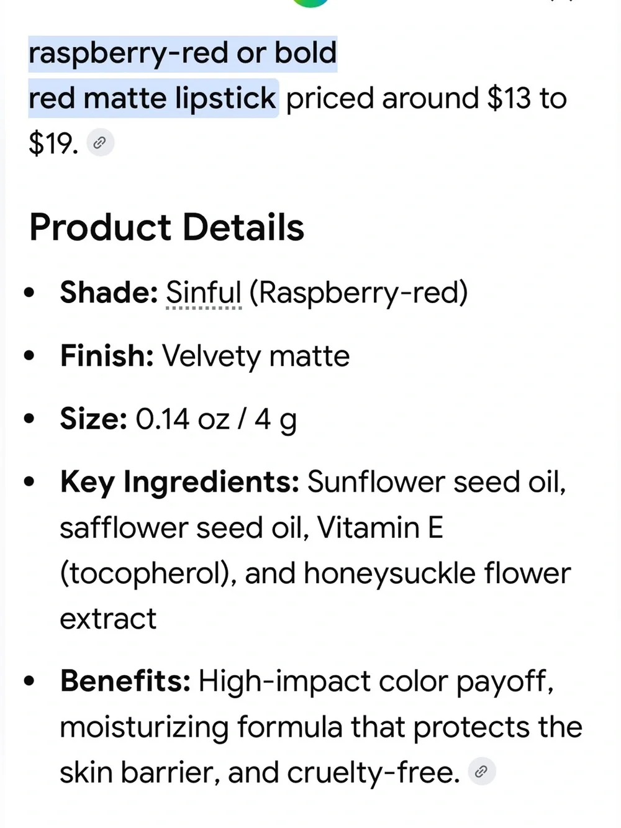Open the Sinful shade link

point(204,293)
